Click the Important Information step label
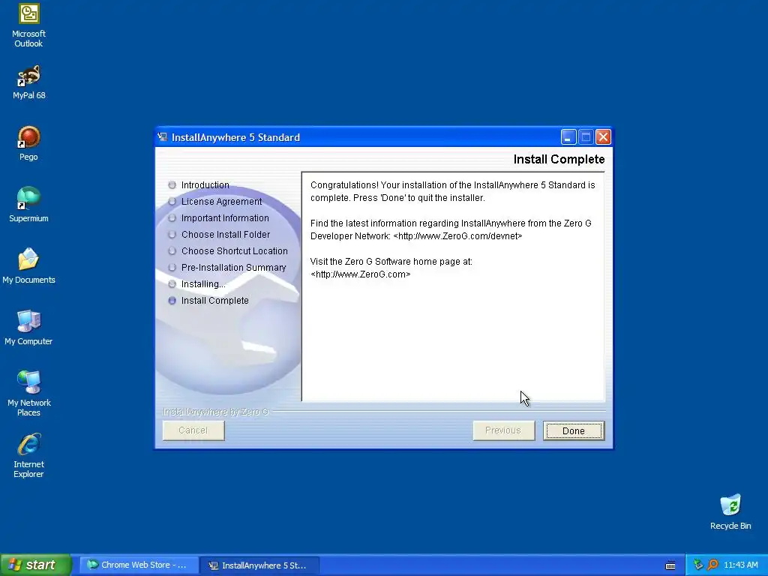This screenshot has width=768, height=576. [225, 218]
